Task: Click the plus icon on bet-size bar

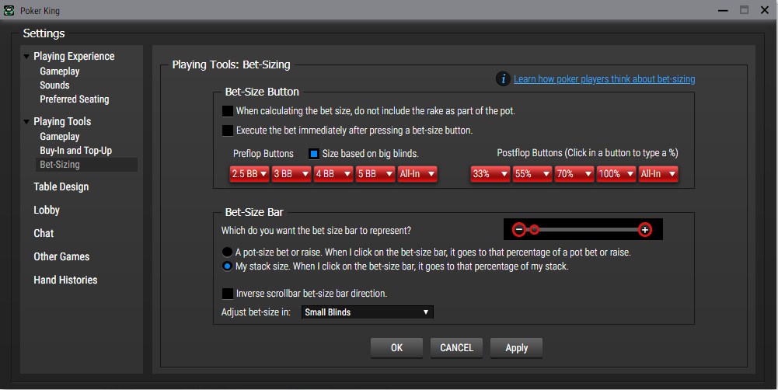Action: [x=645, y=229]
